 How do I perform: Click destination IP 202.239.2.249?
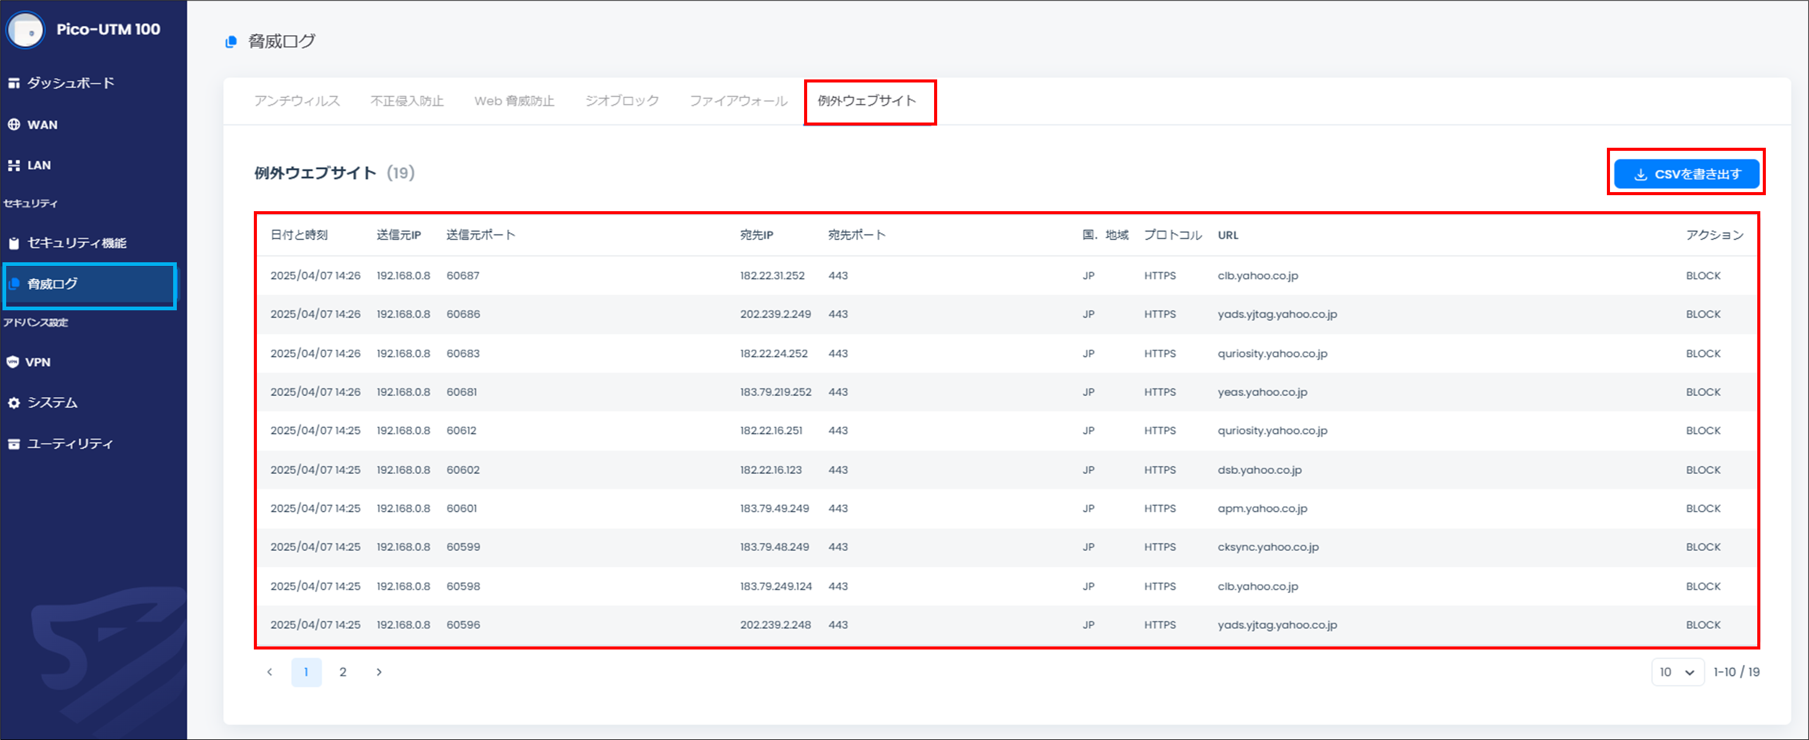[775, 314]
